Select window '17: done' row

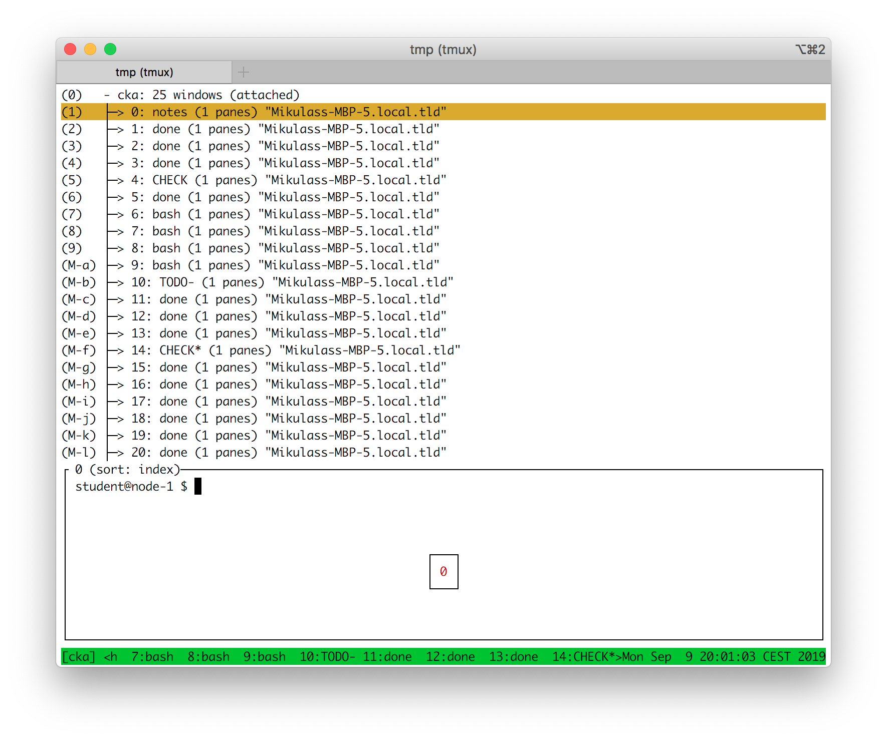[x=443, y=402]
